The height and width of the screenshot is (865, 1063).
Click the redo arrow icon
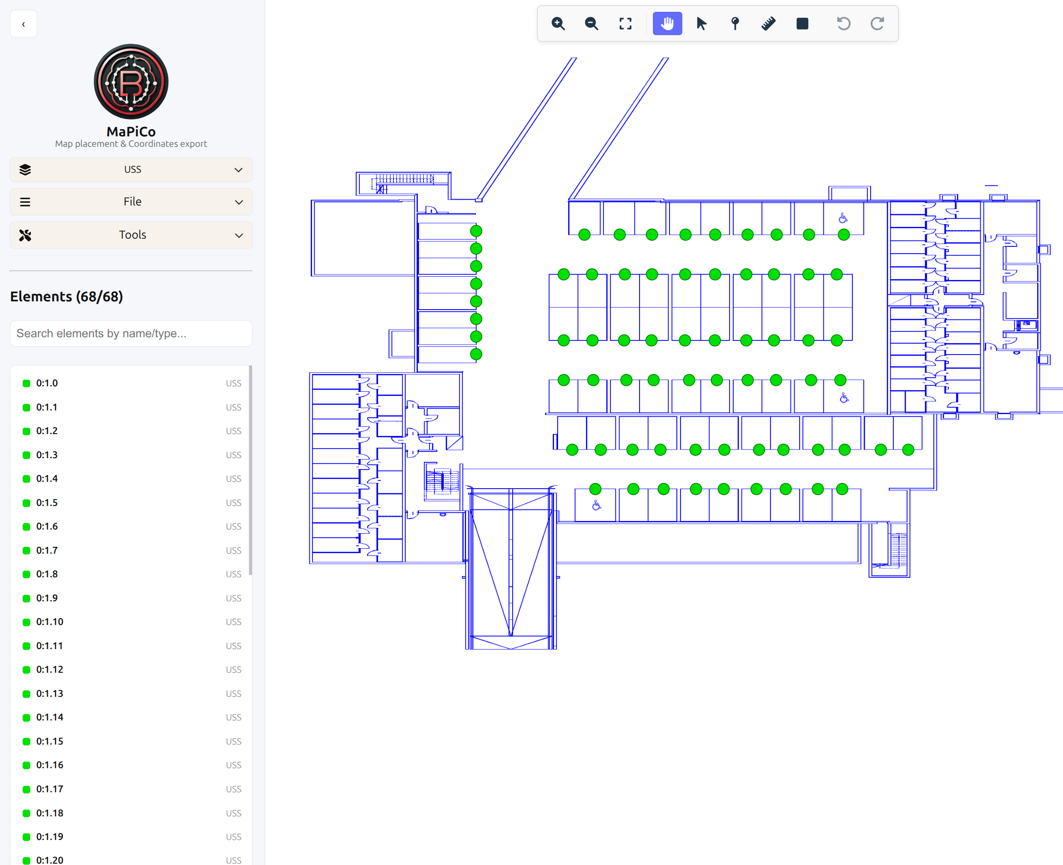click(877, 24)
